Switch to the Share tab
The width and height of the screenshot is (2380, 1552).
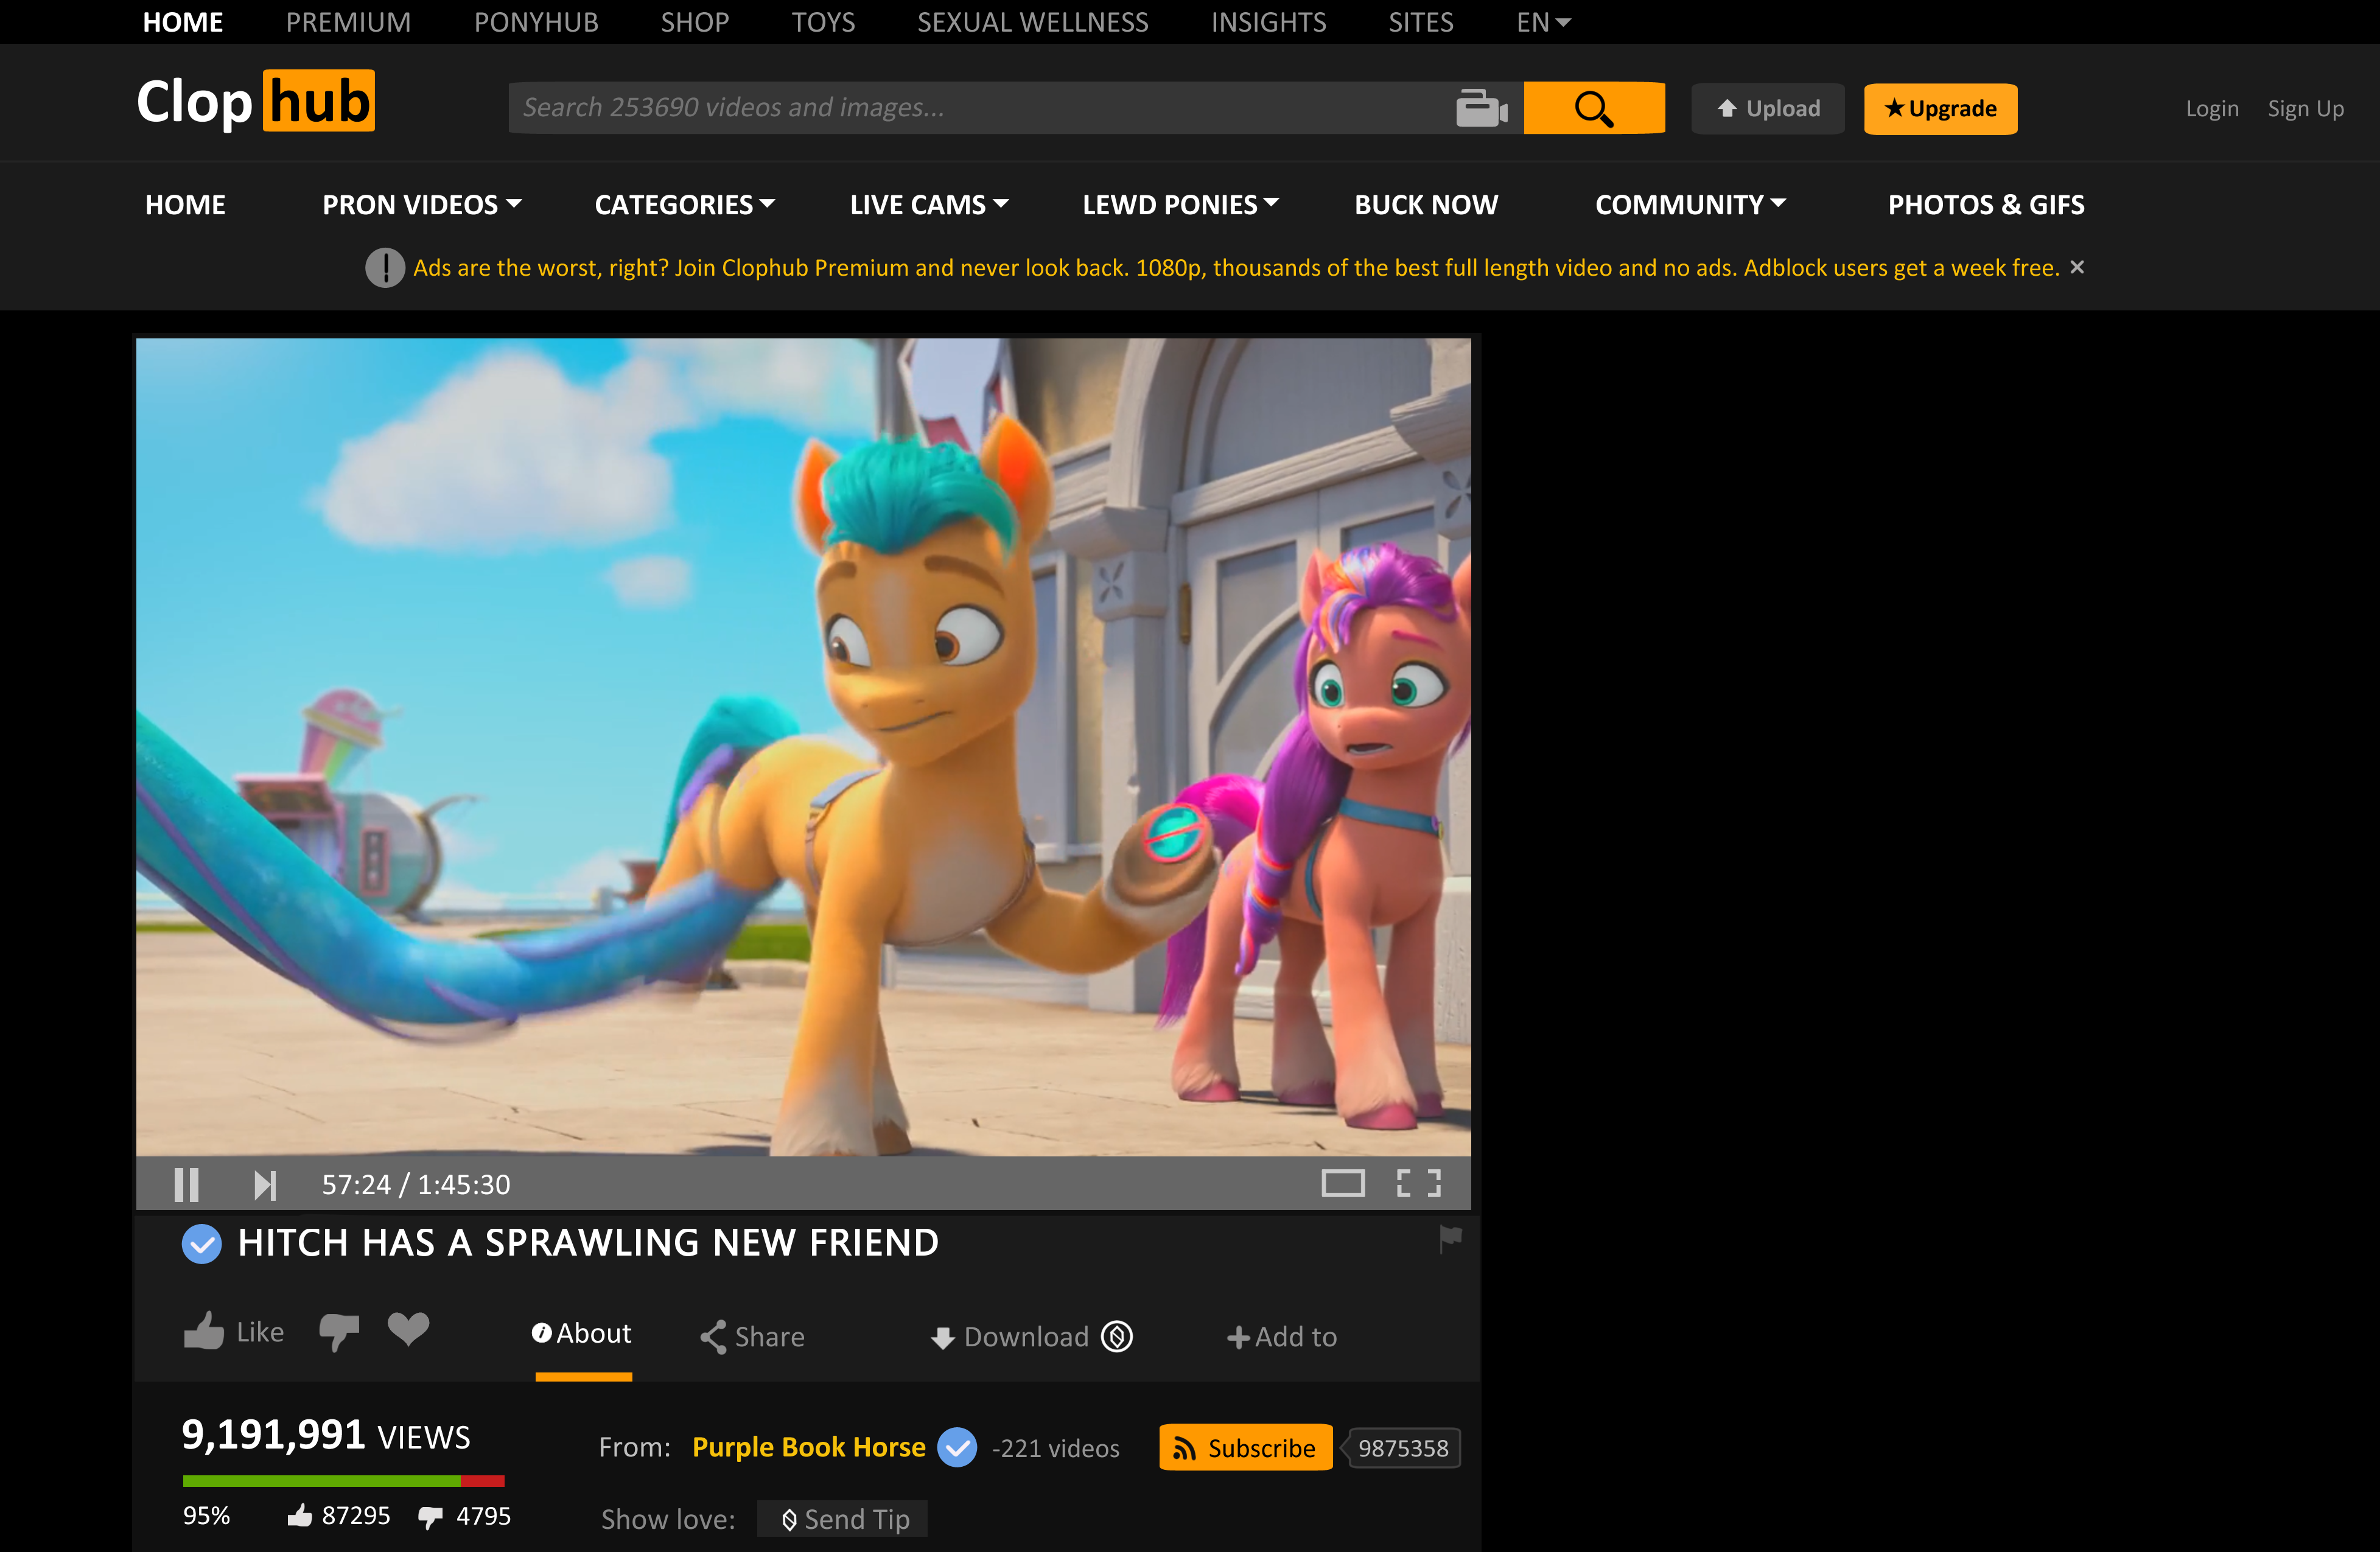tap(753, 1336)
